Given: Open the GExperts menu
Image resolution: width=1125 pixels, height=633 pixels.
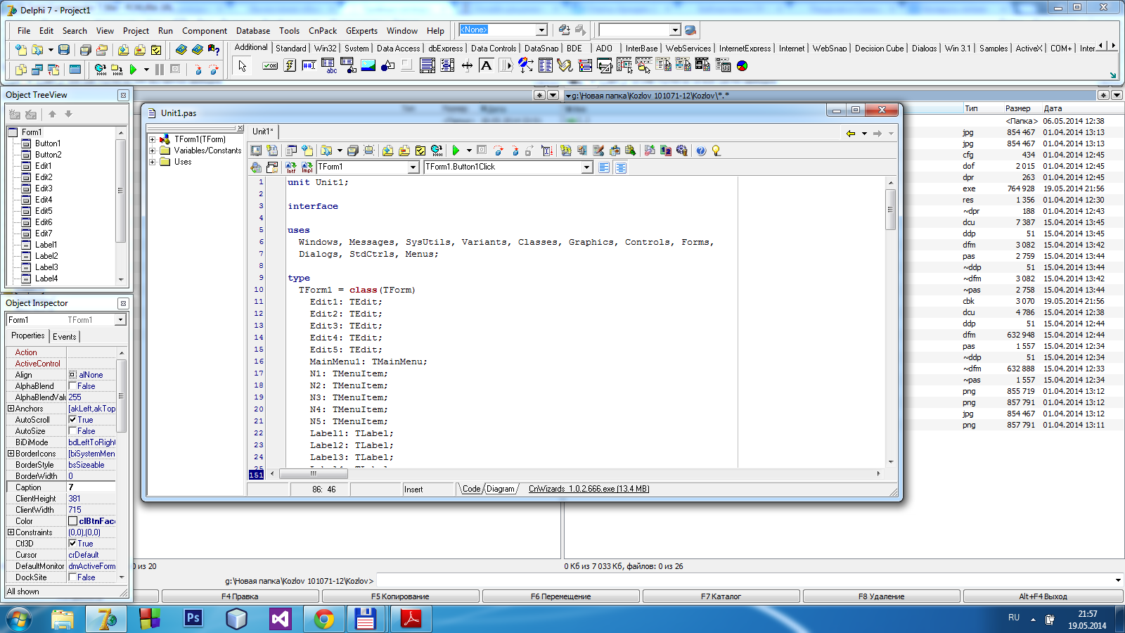Looking at the screenshot, I should (x=361, y=31).
